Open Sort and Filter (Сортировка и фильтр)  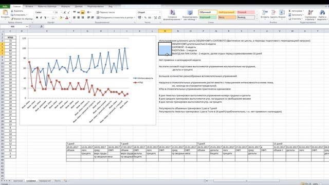point(310,15)
